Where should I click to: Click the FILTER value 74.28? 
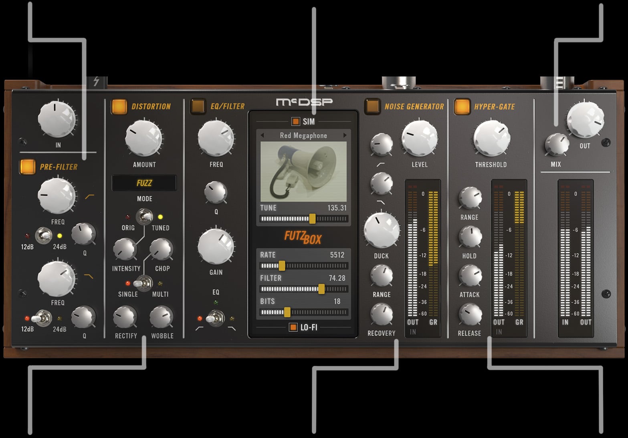(337, 278)
